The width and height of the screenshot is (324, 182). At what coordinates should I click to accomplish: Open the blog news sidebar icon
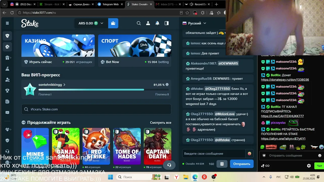(7, 102)
